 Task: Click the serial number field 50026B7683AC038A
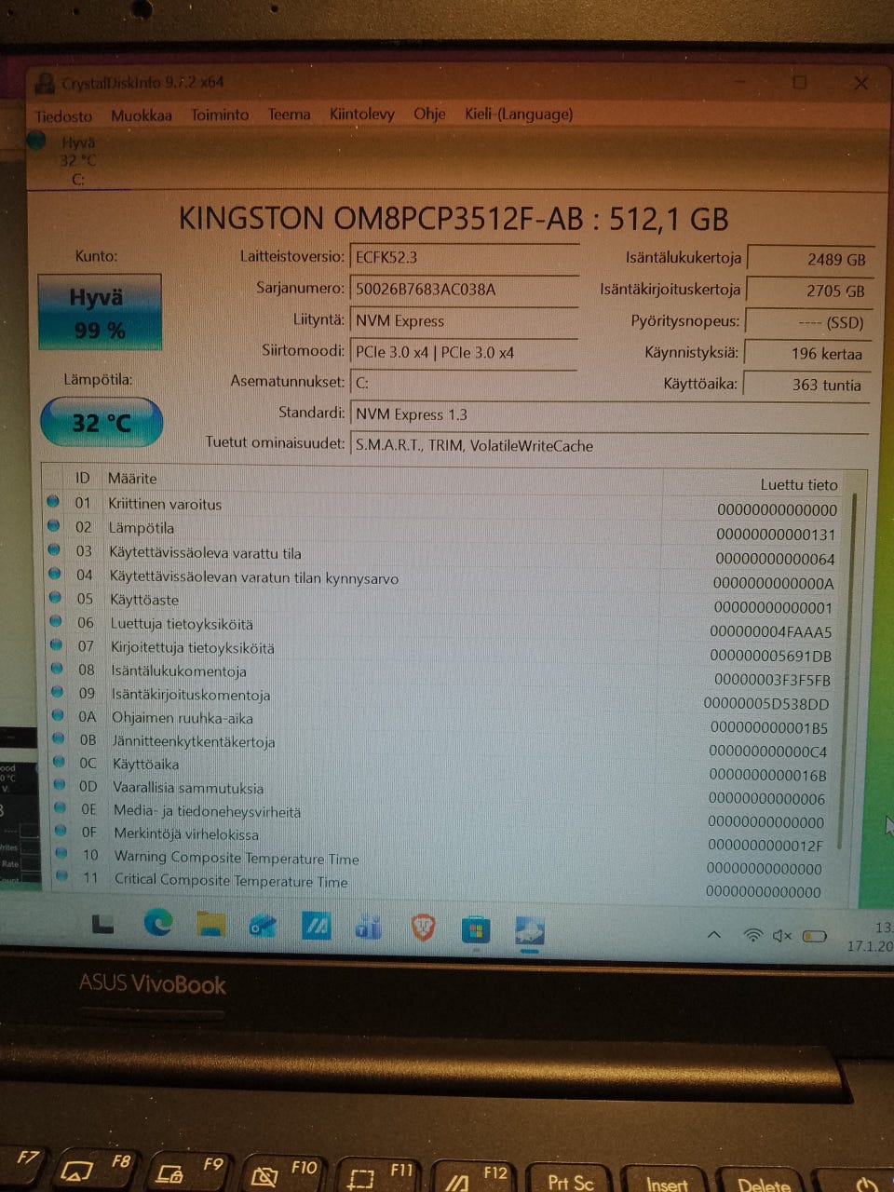(x=463, y=289)
